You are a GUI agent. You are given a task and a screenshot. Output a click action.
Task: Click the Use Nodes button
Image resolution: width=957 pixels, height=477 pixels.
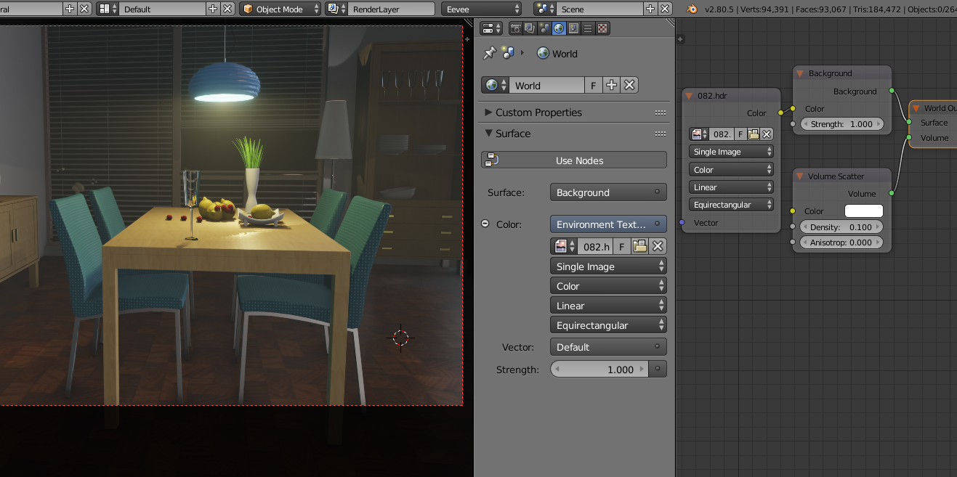[x=574, y=160]
